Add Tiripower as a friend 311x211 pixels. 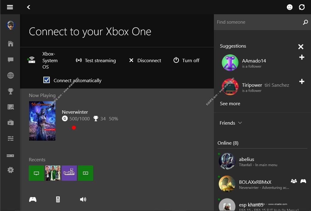pyautogui.click(x=302, y=82)
